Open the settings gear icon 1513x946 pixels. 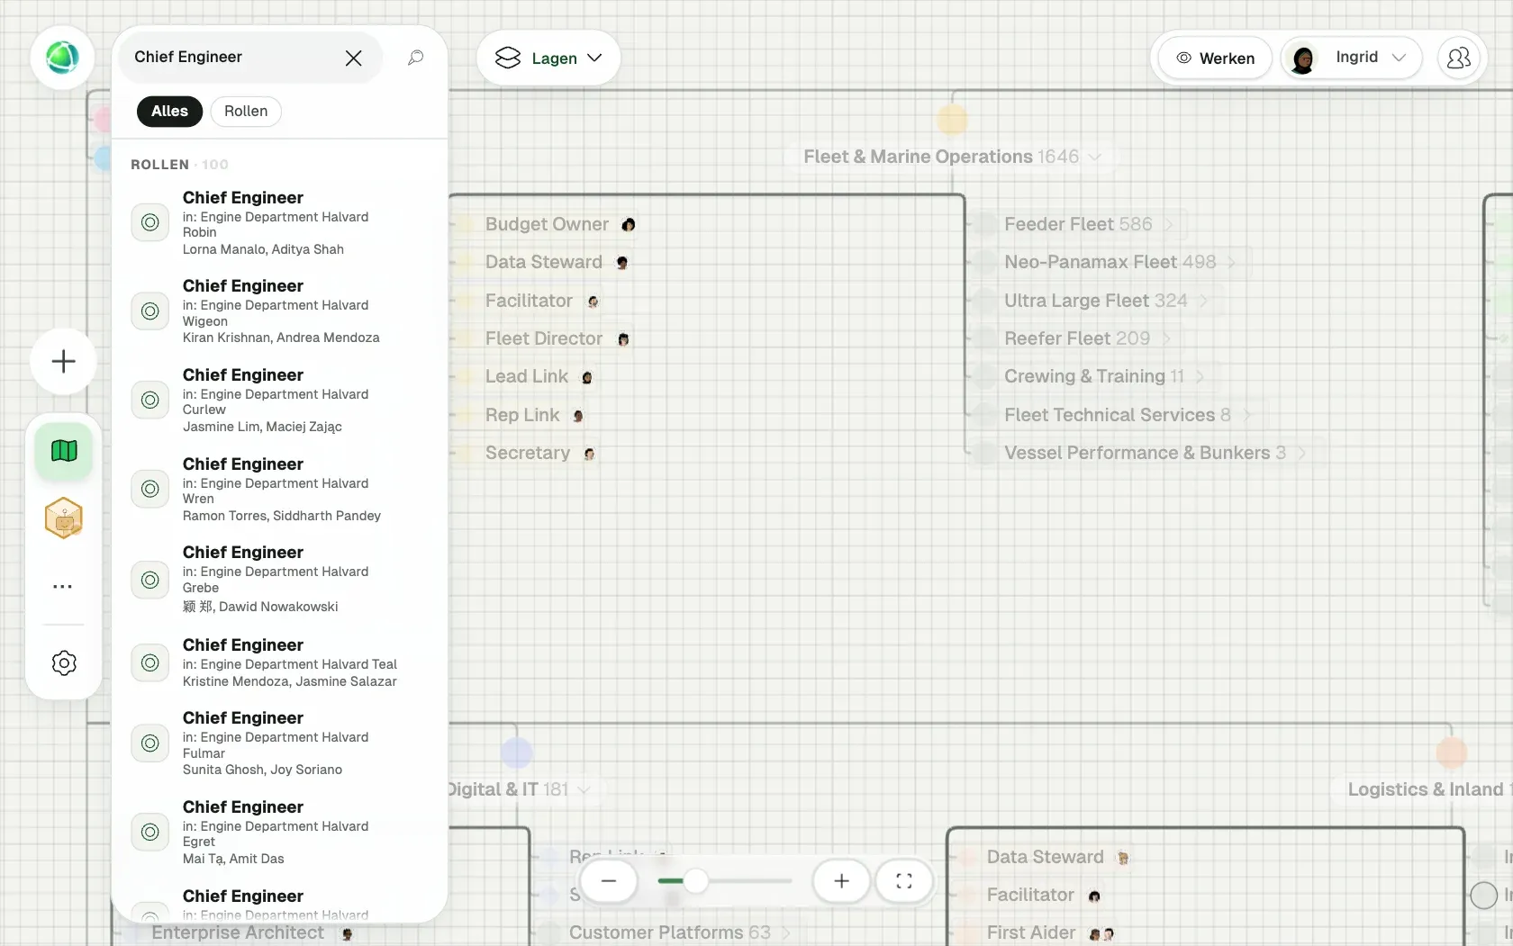tap(64, 663)
